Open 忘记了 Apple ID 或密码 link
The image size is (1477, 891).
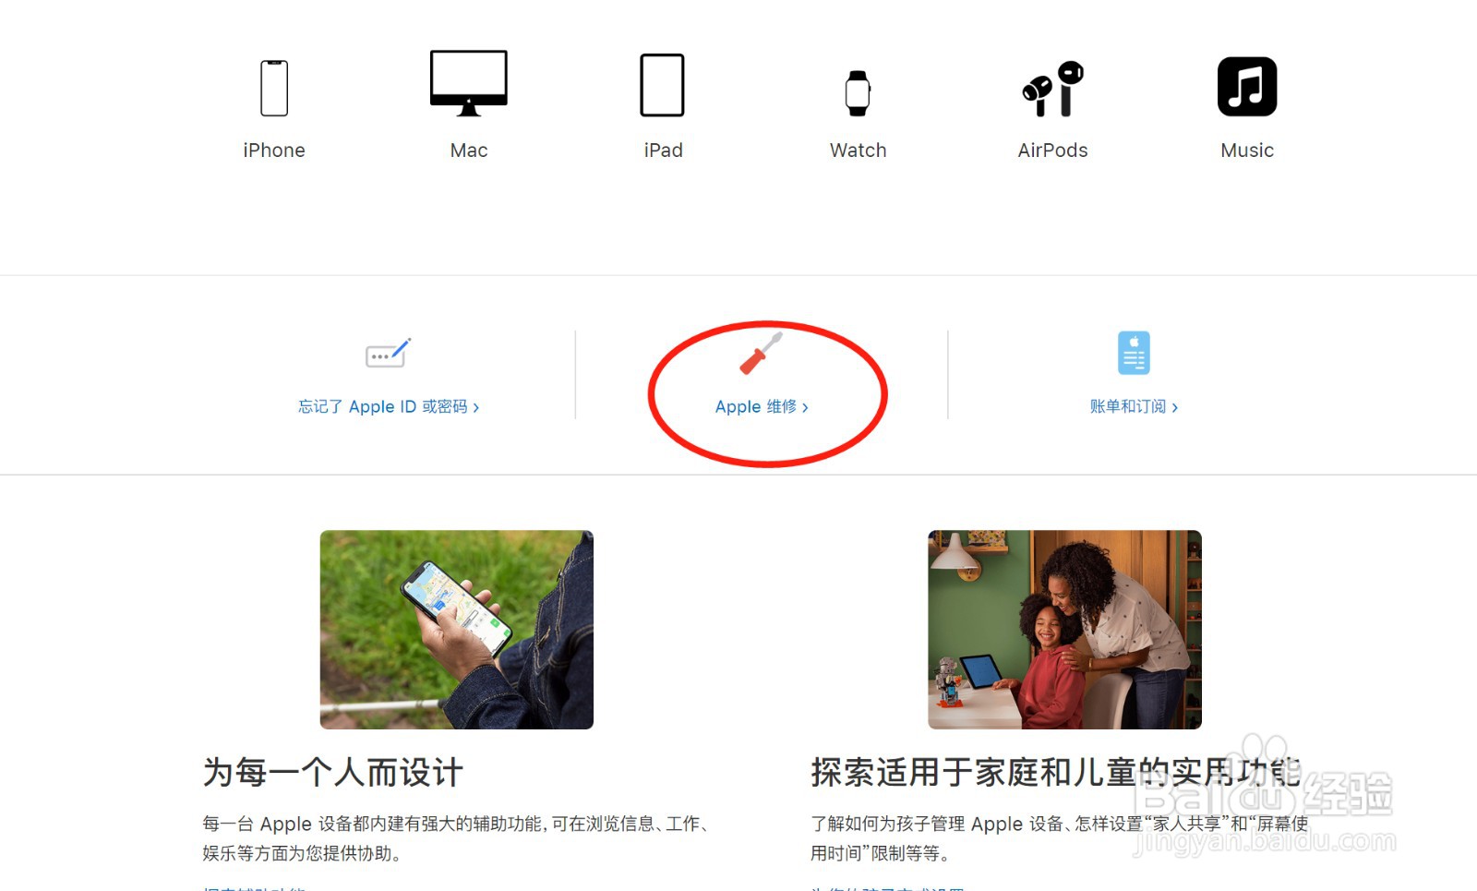click(x=389, y=406)
